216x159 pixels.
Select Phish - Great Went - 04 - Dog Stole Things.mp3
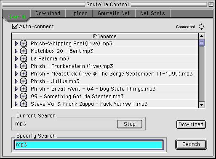(93, 89)
